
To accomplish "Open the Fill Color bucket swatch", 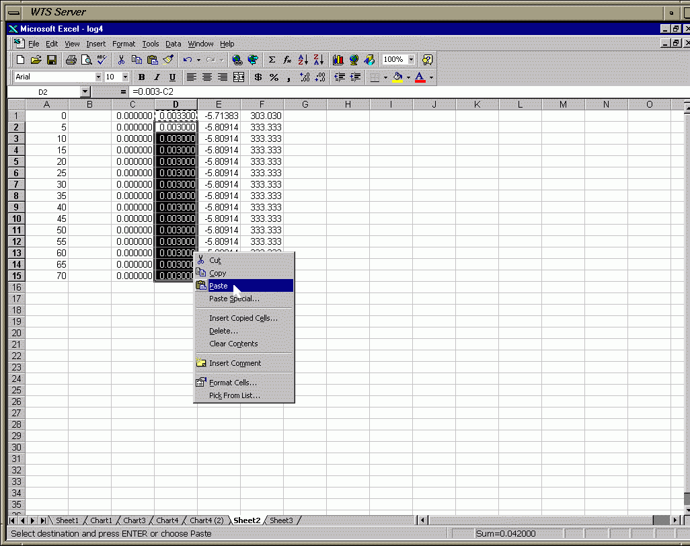I will (x=398, y=77).
